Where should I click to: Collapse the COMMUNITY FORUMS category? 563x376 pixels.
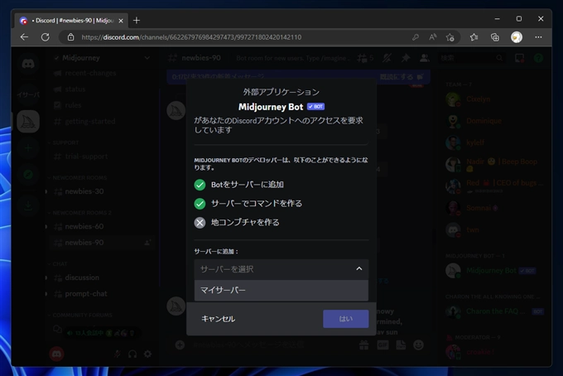[80, 315]
